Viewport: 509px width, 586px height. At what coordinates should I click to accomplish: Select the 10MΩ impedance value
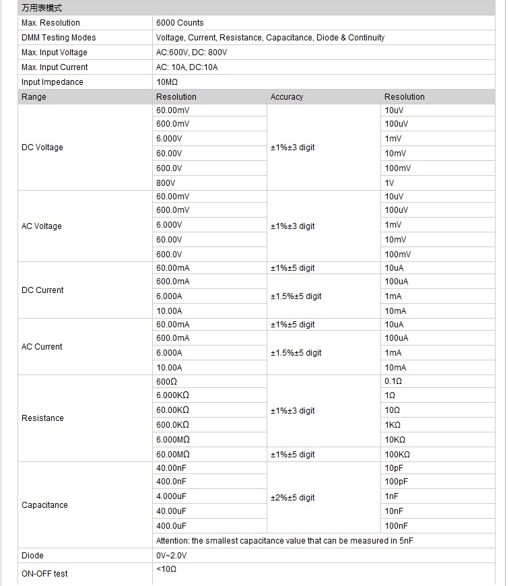[167, 82]
